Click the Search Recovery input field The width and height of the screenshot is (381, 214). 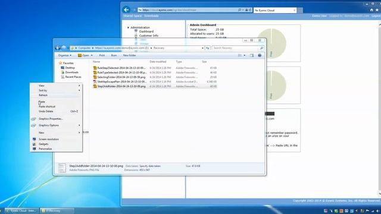point(236,48)
